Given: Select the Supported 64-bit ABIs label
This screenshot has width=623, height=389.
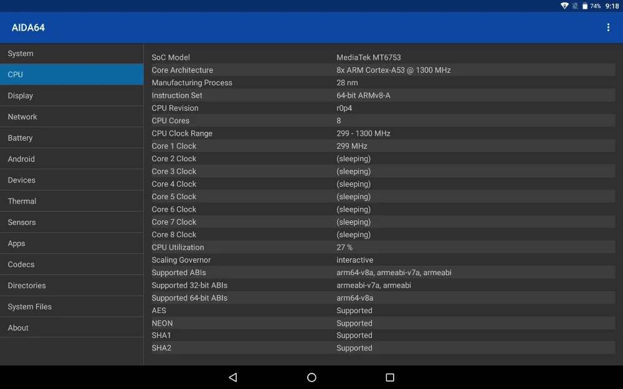Looking at the screenshot, I should [189, 298].
